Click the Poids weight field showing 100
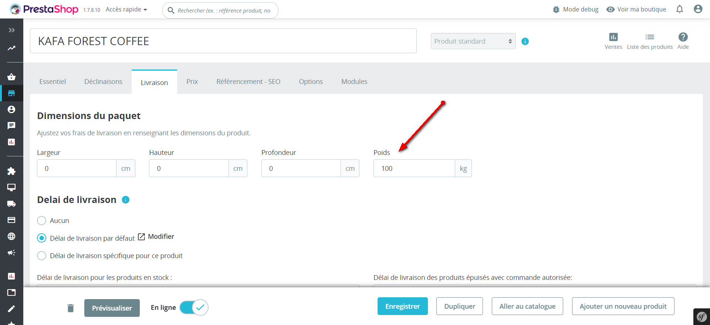The image size is (710, 325). coord(414,168)
